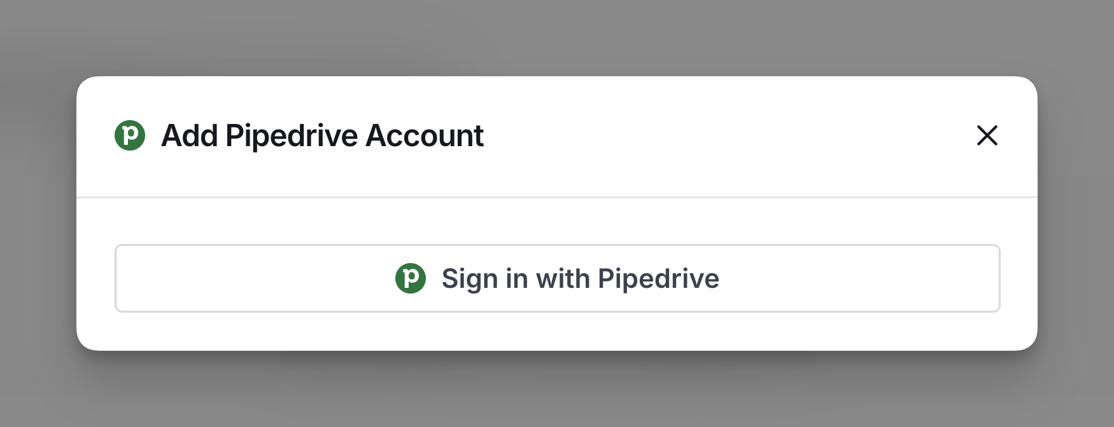This screenshot has height=427, width=1114.
Task: Click the gray overlay below the dialog
Action: tap(557, 391)
